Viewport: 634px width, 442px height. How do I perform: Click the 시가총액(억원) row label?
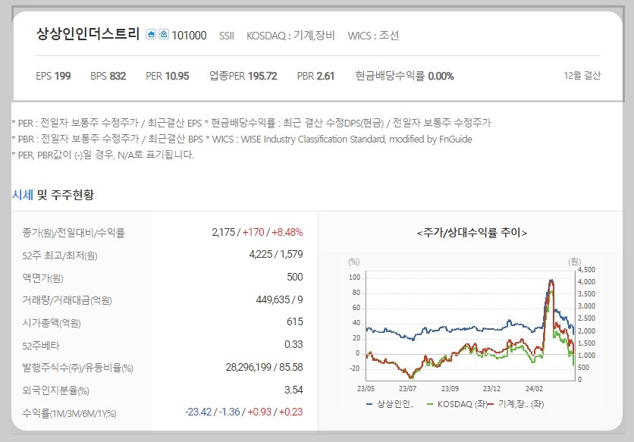[52, 323]
